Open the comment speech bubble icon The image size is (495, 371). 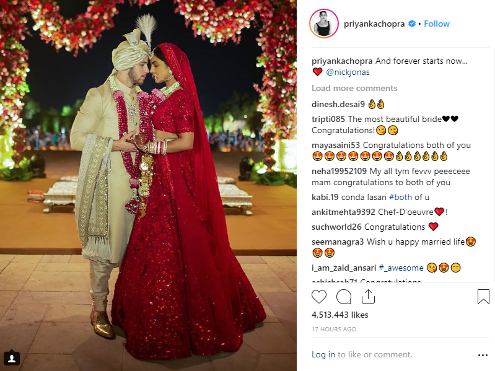(344, 297)
